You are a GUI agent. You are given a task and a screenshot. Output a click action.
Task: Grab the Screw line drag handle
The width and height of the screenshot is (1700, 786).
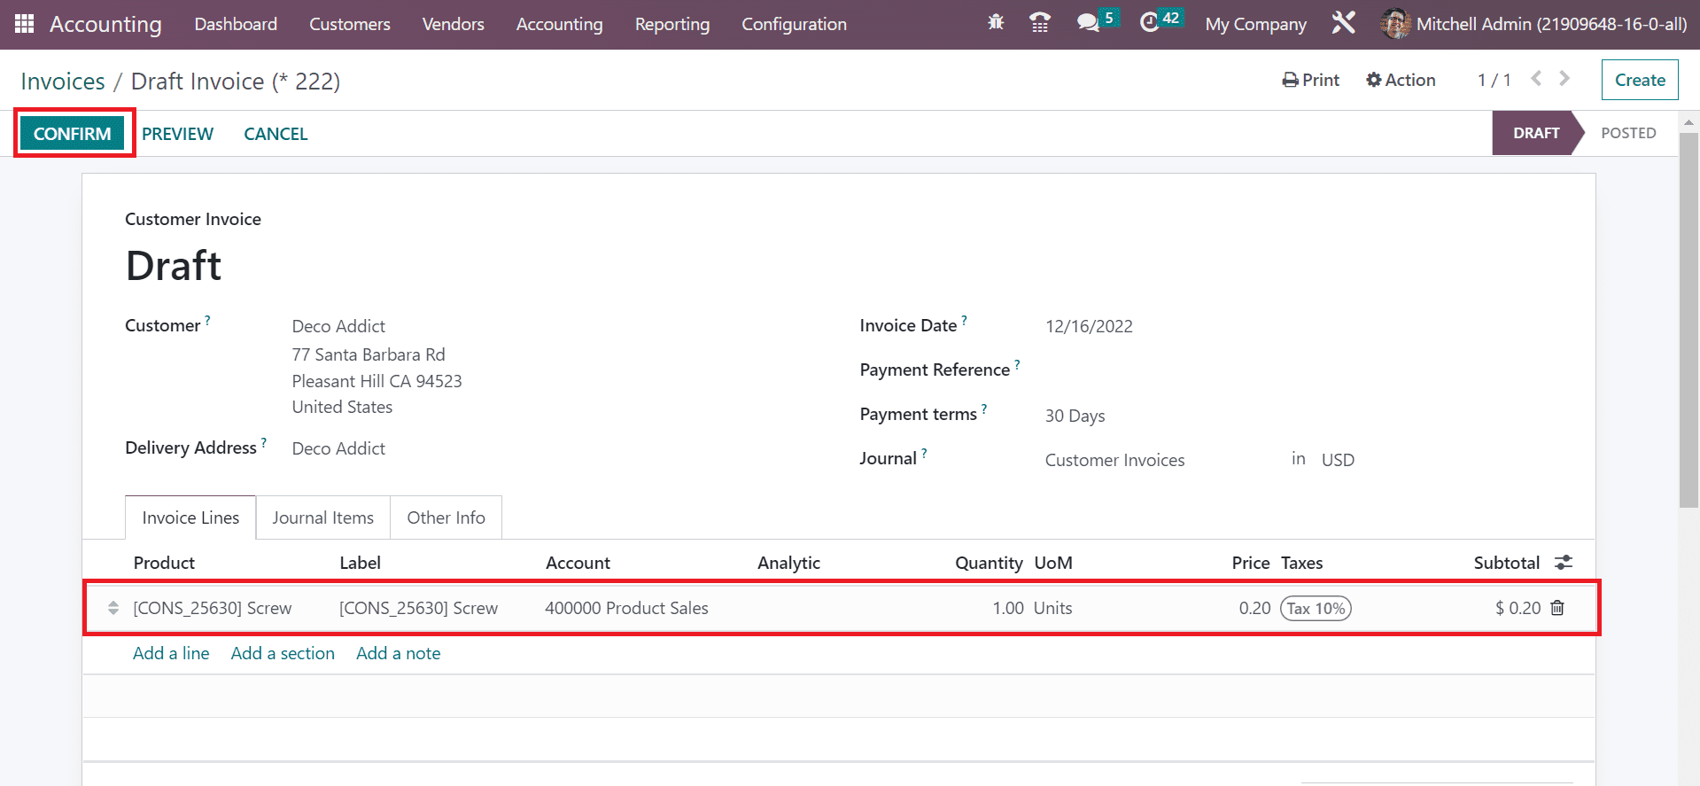pyautogui.click(x=113, y=608)
